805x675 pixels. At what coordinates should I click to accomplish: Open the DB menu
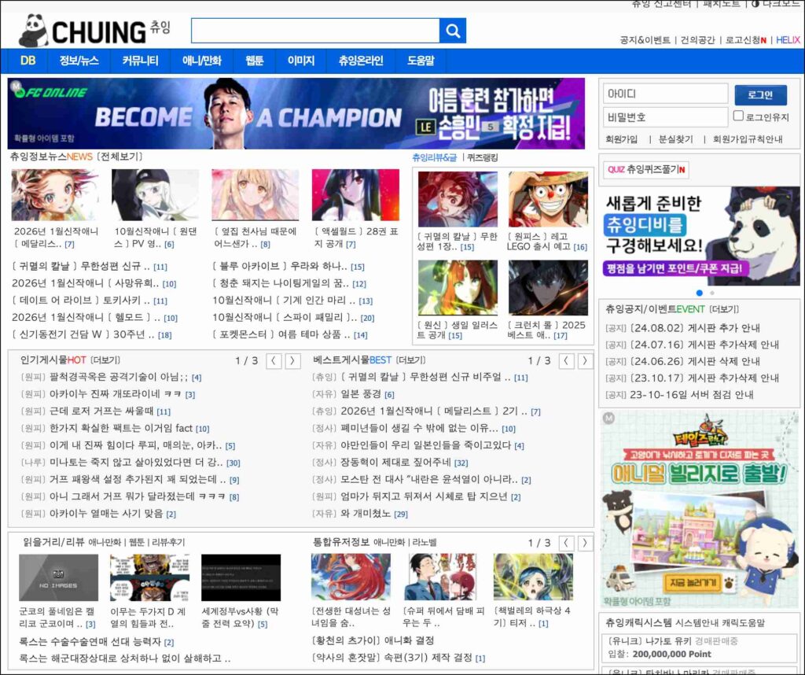28,61
